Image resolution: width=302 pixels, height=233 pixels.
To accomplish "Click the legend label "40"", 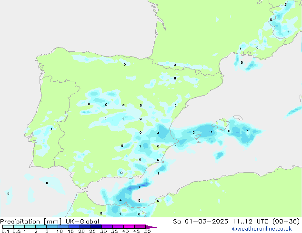I will click(x=125, y=231).
